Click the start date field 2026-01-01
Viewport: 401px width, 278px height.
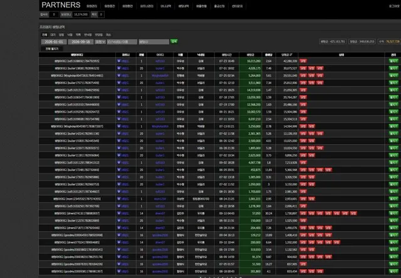pos(54,42)
